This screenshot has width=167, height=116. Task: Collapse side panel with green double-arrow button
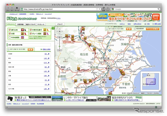(53, 28)
